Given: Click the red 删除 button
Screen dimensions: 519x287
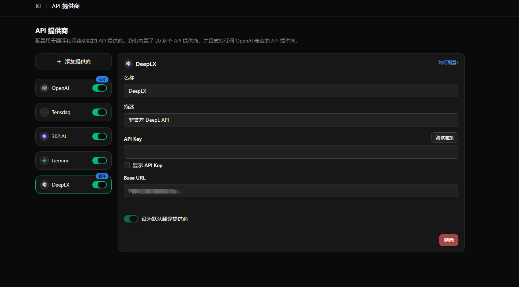Looking at the screenshot, I should (448, 240).
